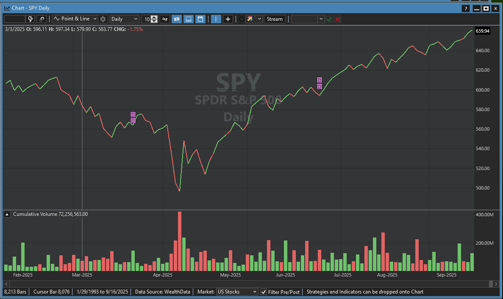Click lower D event marker near March
The image size is (503, 299).
point(133,120)
